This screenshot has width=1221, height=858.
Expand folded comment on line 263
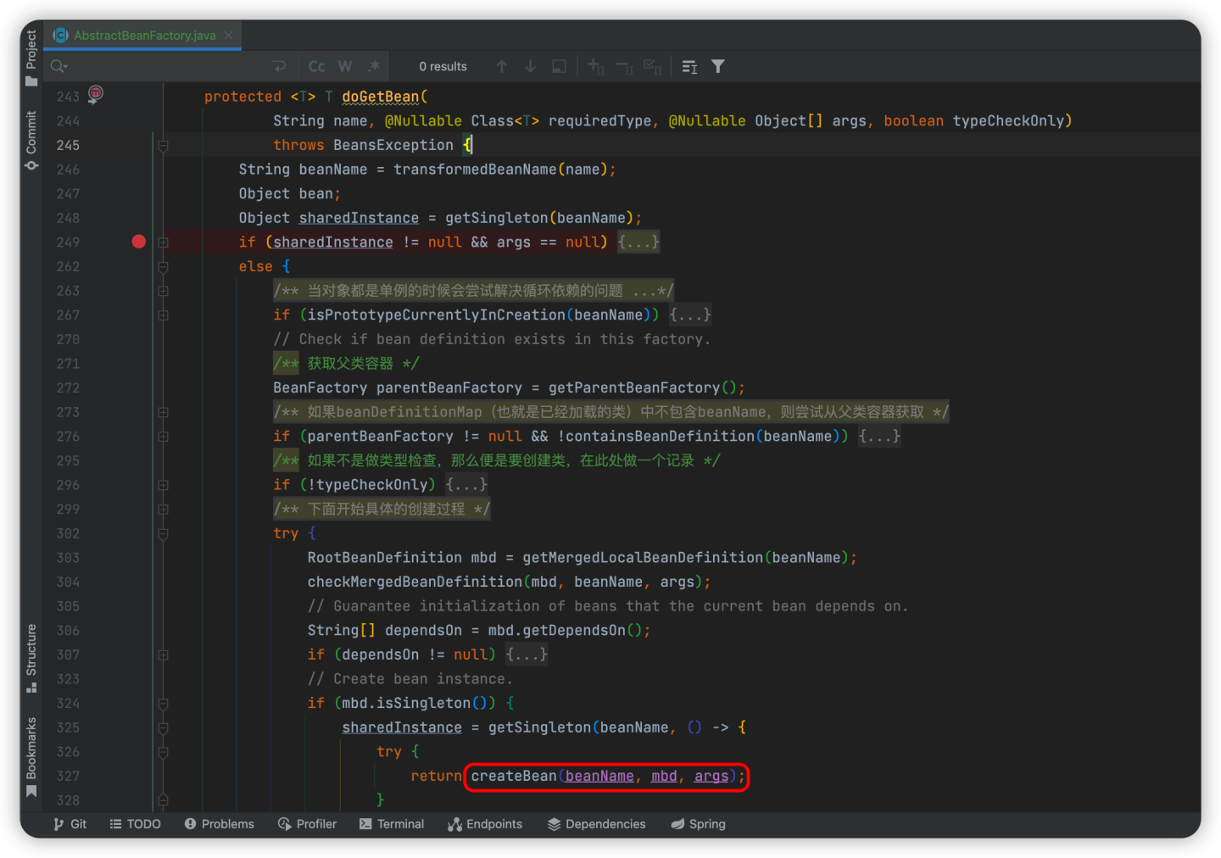pos(163,291)
